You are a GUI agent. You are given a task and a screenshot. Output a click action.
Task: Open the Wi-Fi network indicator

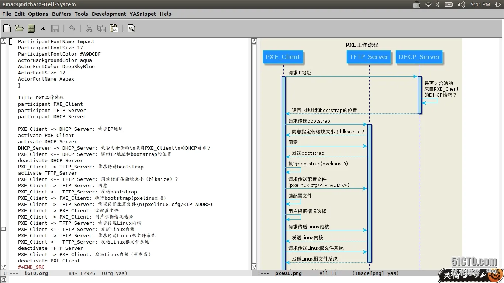(x=428, y=4)
